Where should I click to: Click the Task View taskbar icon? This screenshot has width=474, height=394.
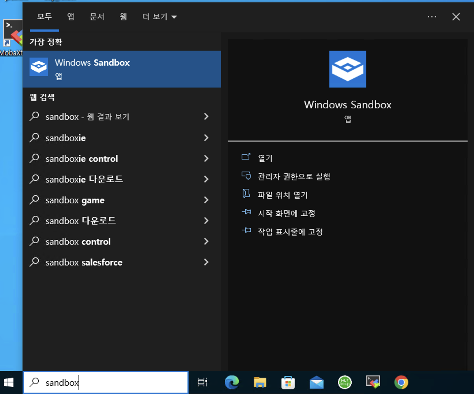coord(202,382)
